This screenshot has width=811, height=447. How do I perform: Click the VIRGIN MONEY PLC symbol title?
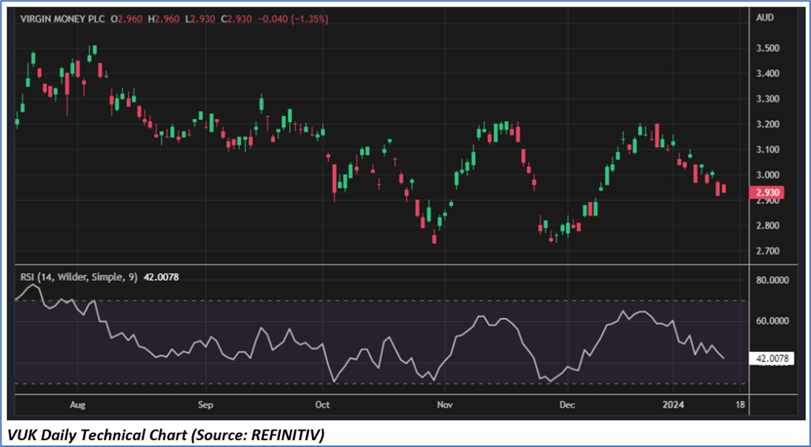[62, 19]
